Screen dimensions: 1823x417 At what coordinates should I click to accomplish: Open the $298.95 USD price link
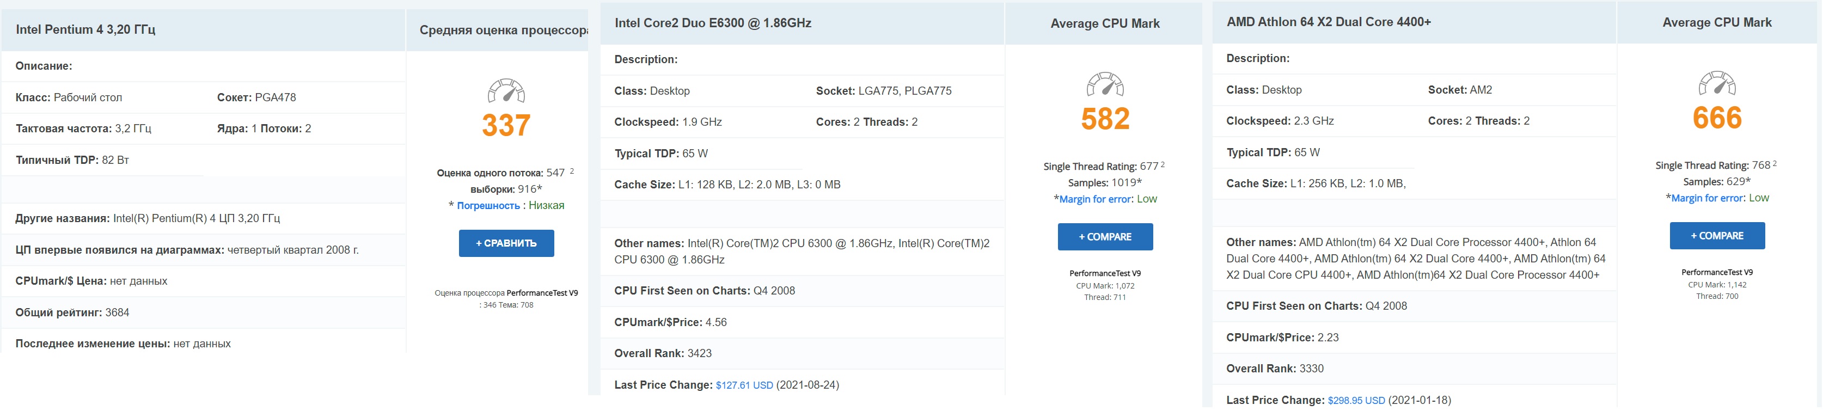coord(1356,401)
